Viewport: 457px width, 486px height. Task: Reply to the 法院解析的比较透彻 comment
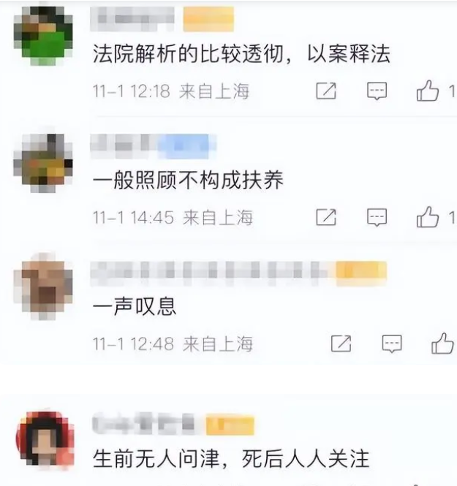tap(377, 91)
